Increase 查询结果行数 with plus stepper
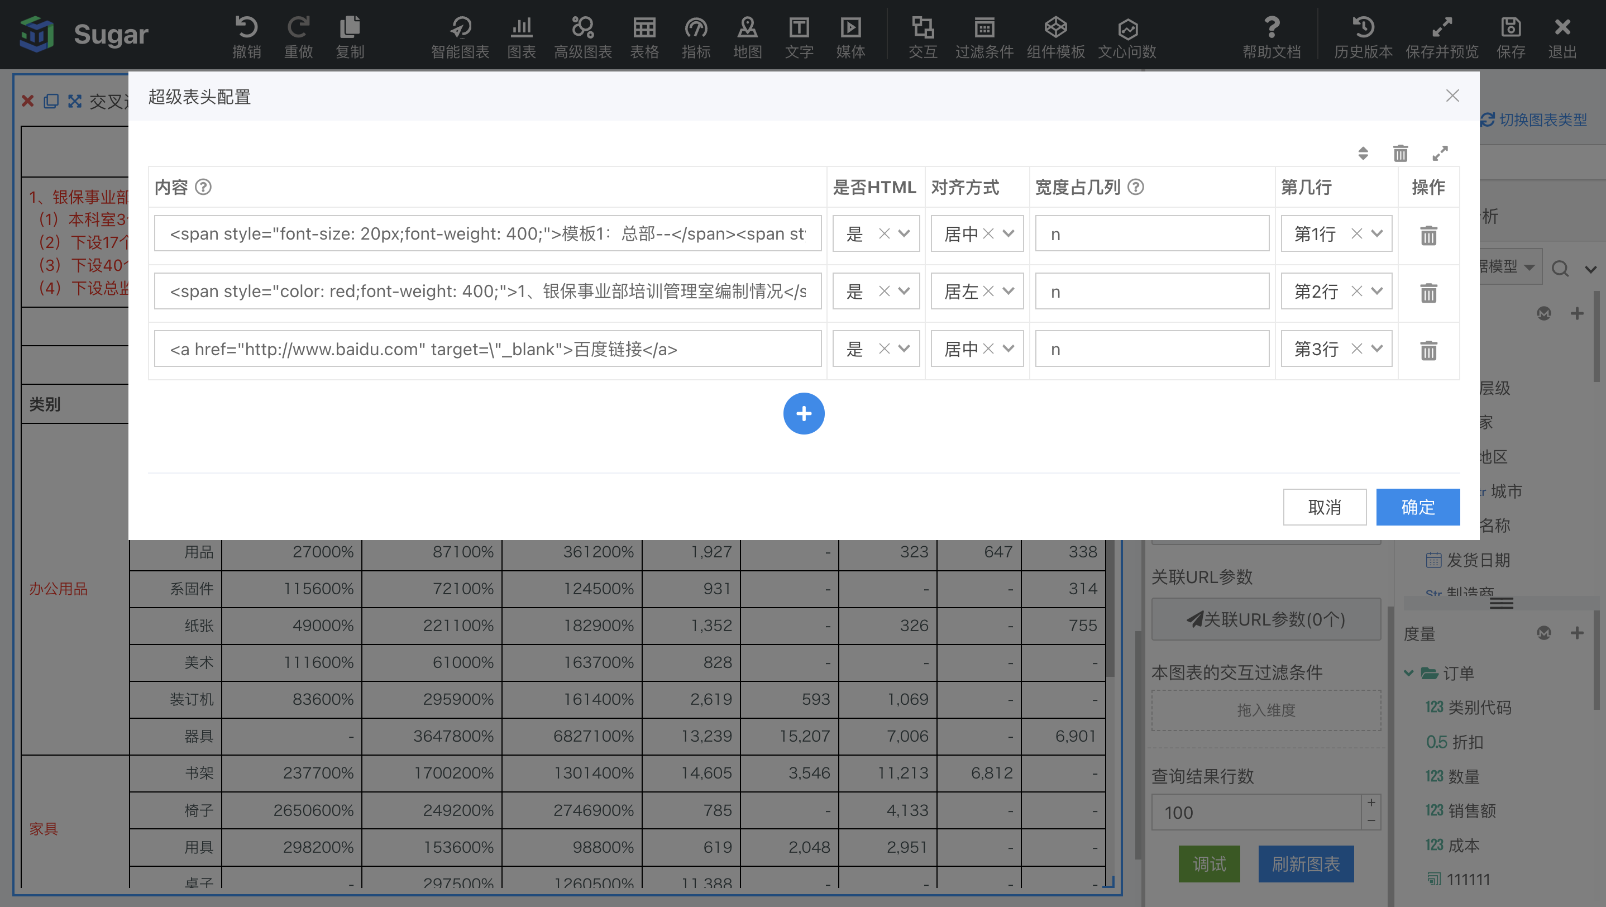Screen dimensions: 1606x907 pyautogui.click(x=1371, y=803)
